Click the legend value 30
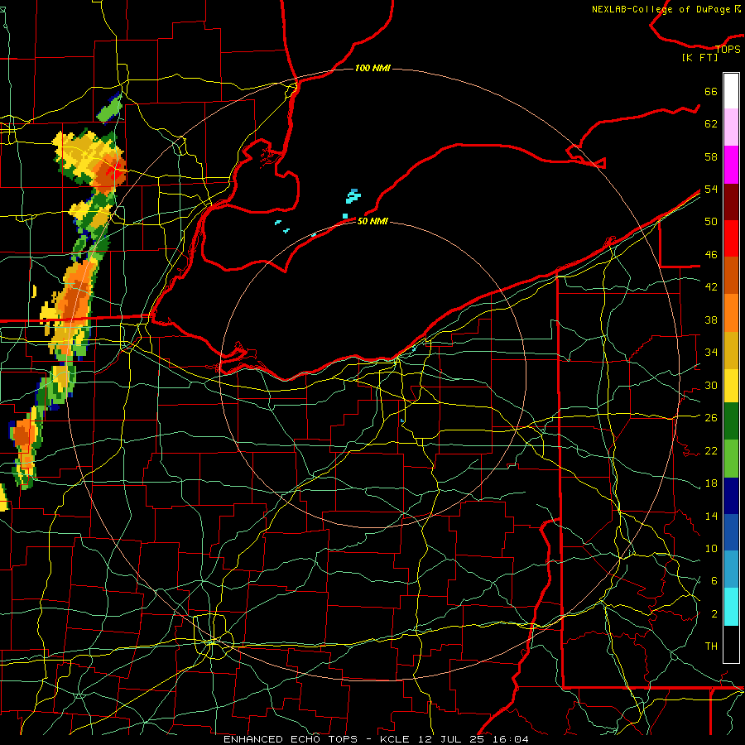This screenshot has height=745, width=745. (711, 385)
